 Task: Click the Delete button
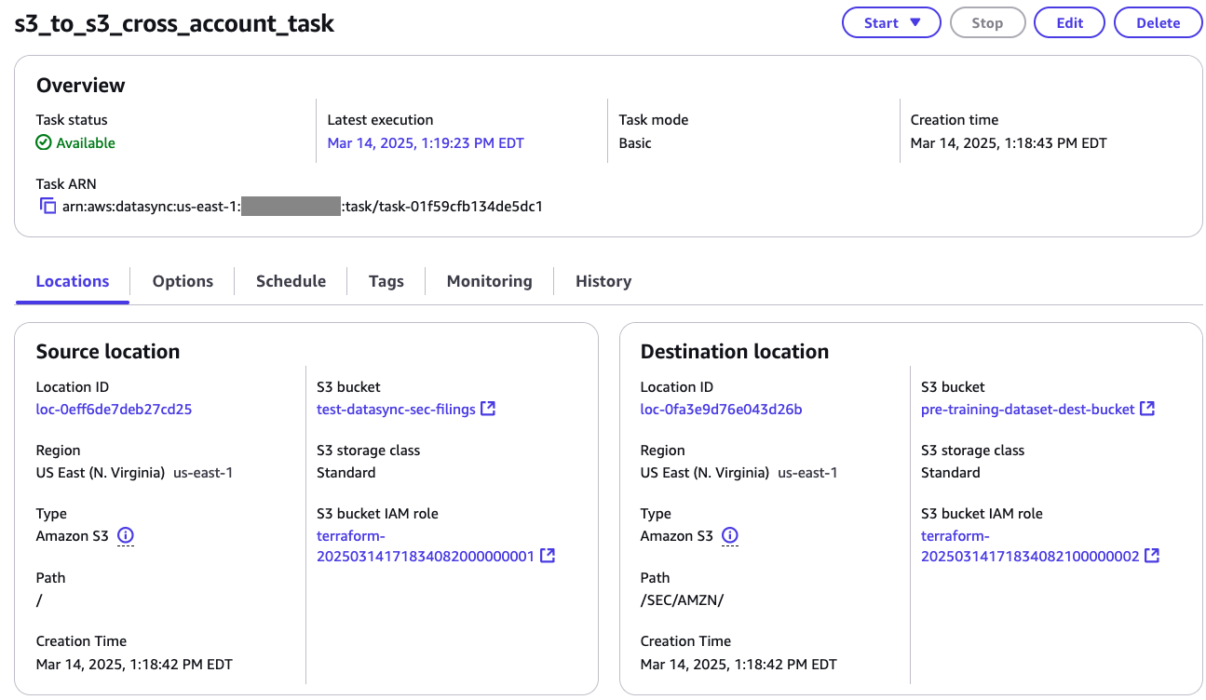(1158, 22)
